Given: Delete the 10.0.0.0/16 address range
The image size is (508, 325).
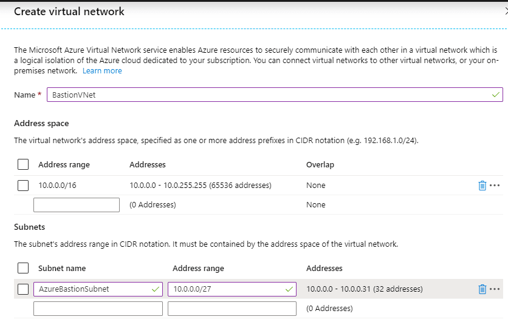Looking at the screenshot, I should [x=482, y=186].
